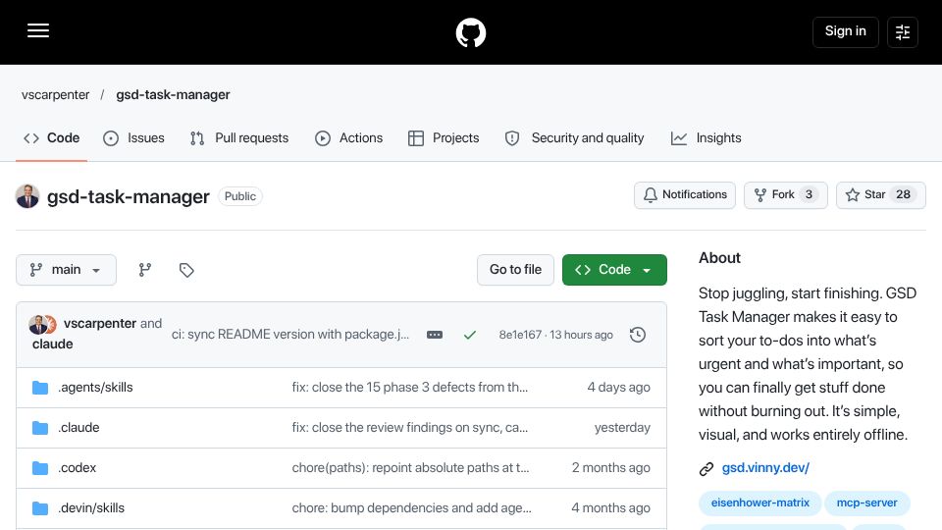
Task: Click the fork count 3
Action: [809, 194]
